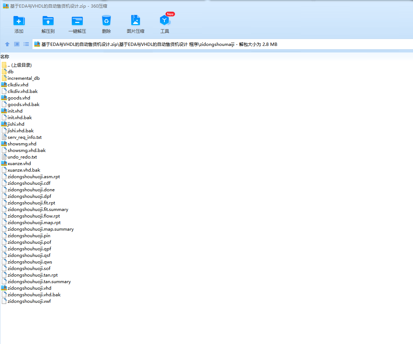Image resolution: width=413 pixels, height=344 pixels.
Task: Select the jishi.vhd file icon
Action: click(4, 124)
